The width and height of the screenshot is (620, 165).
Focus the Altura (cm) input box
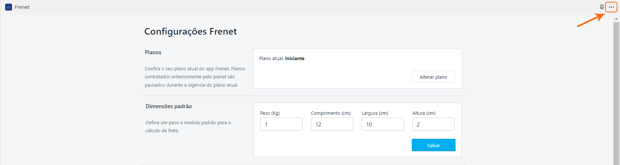tap(433, 124)
